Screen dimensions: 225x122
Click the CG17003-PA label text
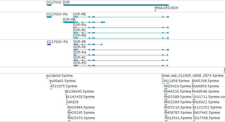[57, 42]
